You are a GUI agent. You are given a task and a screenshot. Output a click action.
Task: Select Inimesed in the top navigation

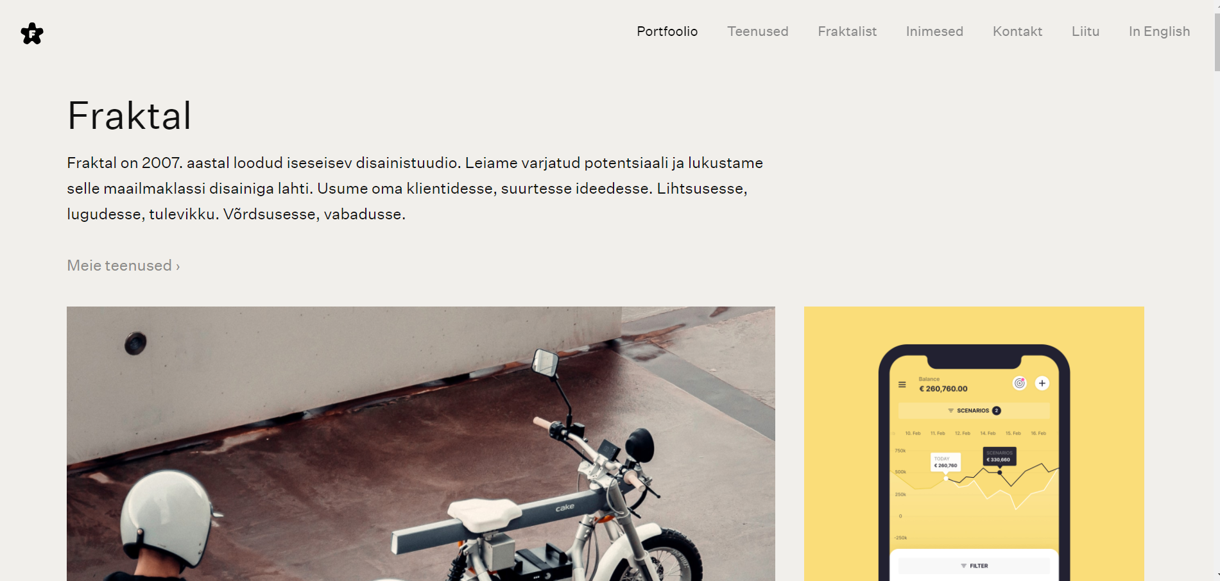click(x=934, y=31)
